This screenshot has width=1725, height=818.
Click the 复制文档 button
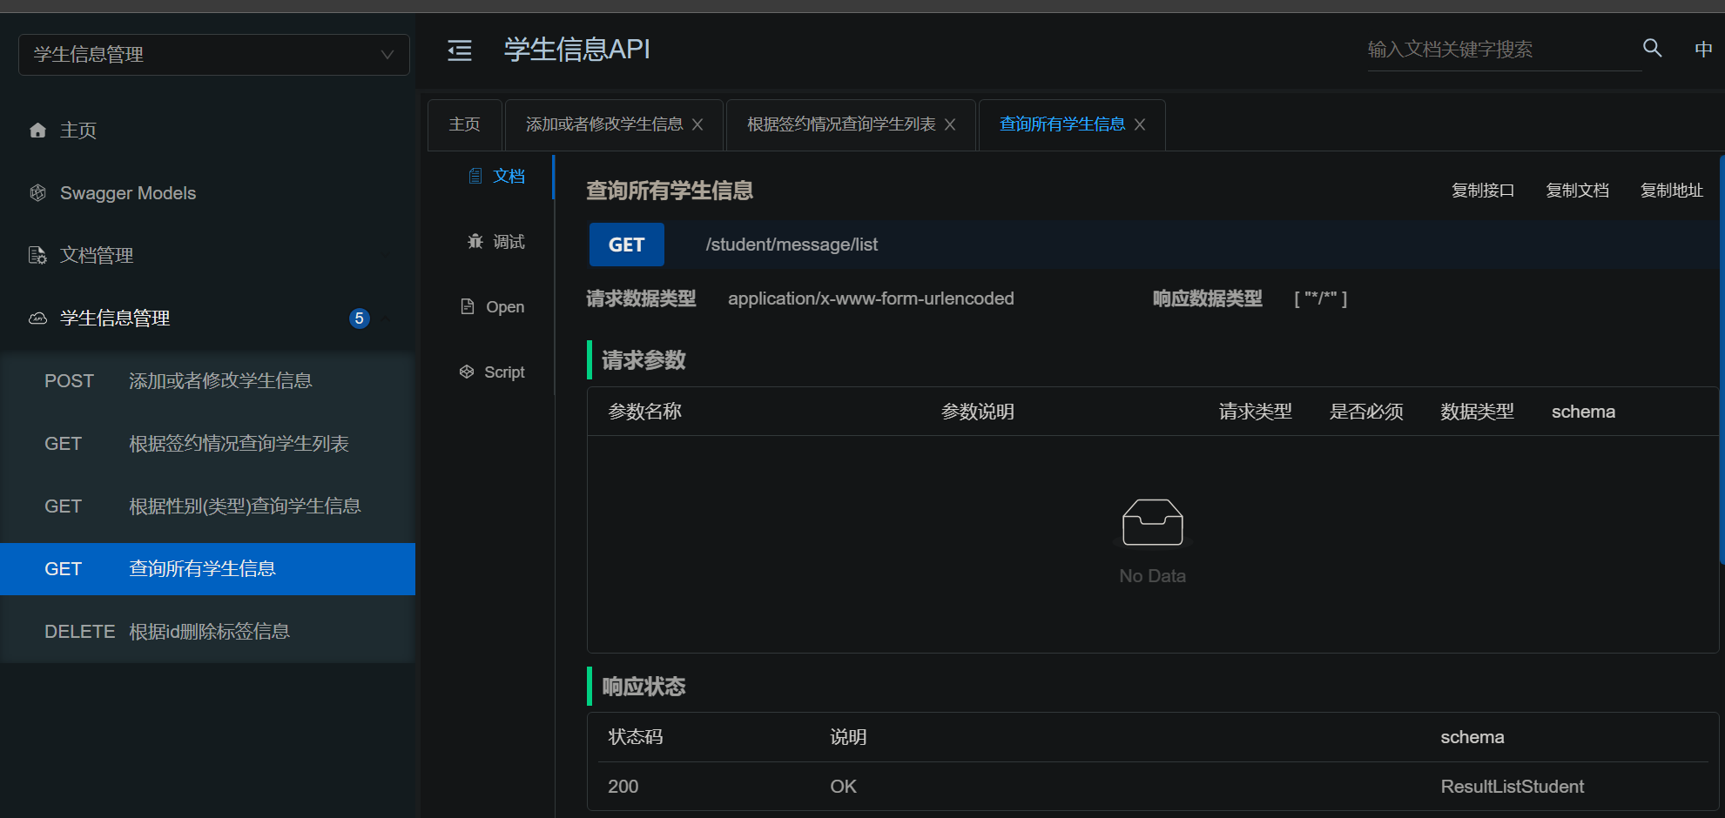(1577, 191)
